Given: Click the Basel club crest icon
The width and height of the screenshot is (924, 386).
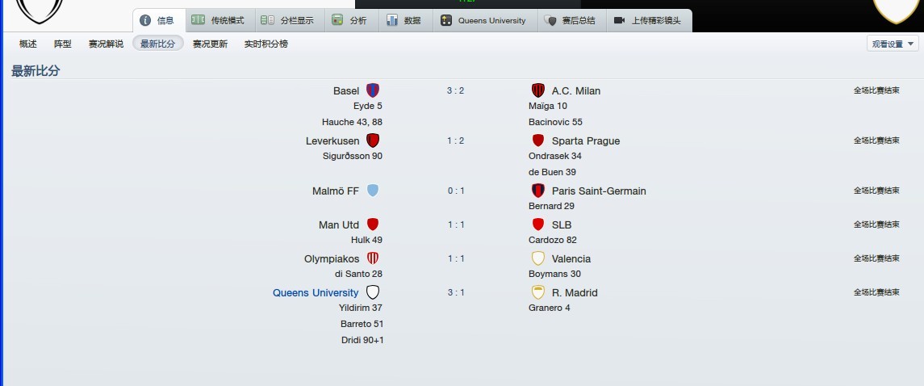Looking at the screenshot, I should [372, 90].
